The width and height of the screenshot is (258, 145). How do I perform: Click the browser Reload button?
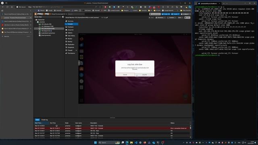(7, 7)
